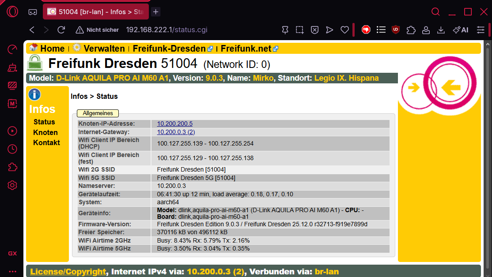Open the extensions cube toolbar icon
The width and height of the screenshot is (492, 277).
411,30
